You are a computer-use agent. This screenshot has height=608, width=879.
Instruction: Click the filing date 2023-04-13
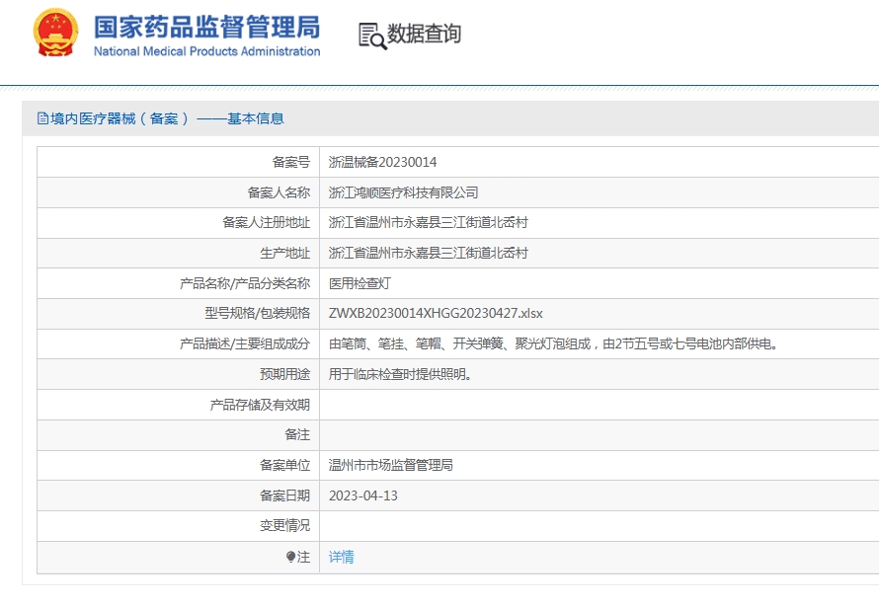point(362,495)
